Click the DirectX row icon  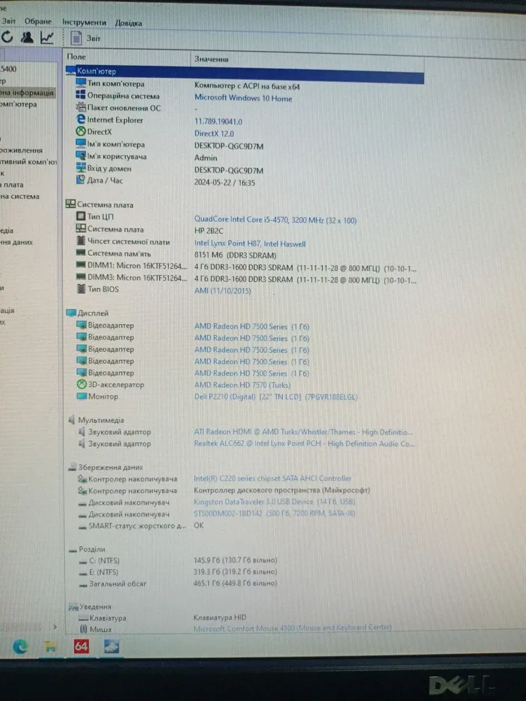click(x=81, y=132)
